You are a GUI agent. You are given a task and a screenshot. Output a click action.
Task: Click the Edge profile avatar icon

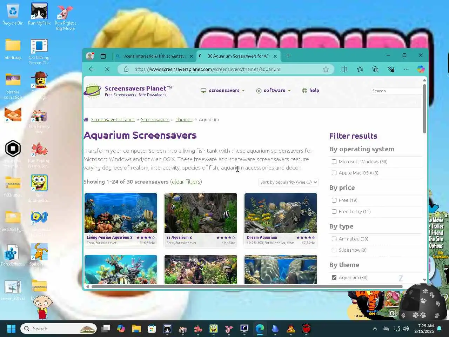tap(90, 56)
